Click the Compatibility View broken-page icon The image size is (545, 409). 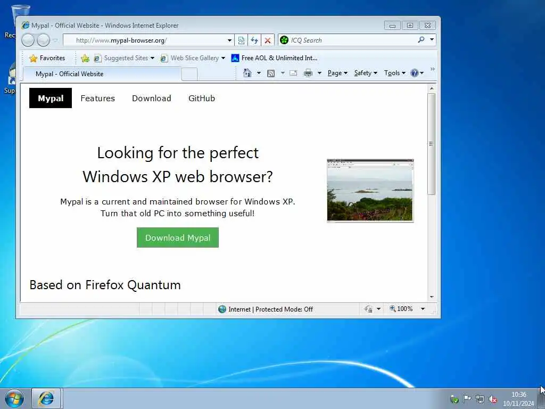241,40
